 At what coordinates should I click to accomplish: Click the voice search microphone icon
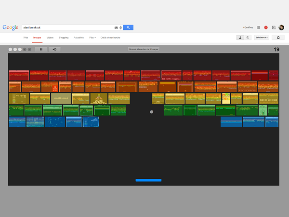pyautogui.click(x=120, y=27)
